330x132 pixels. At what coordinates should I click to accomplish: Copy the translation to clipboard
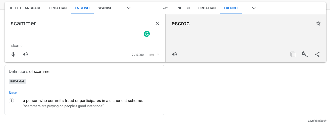pyautogui.click(x=293, y=54)
